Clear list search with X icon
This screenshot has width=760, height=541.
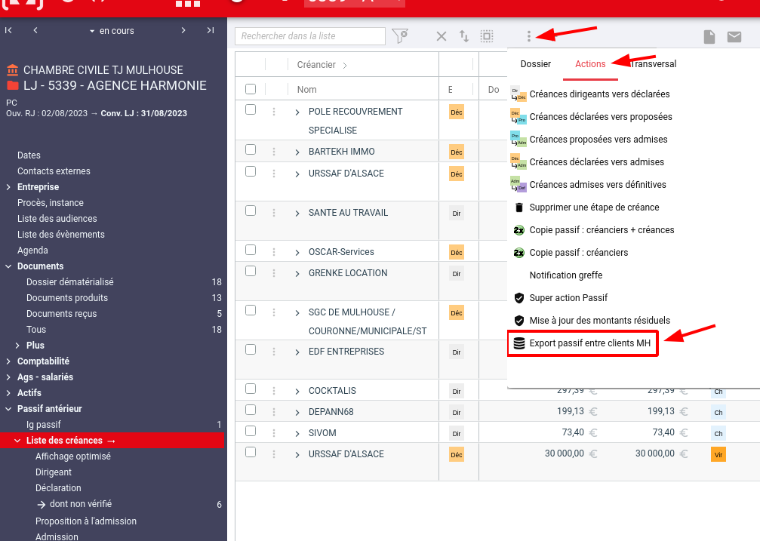(x=441, y=36)
